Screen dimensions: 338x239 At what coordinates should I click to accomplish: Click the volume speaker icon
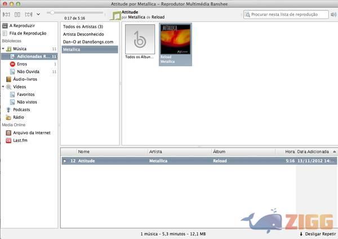click(x=333, y=15)
